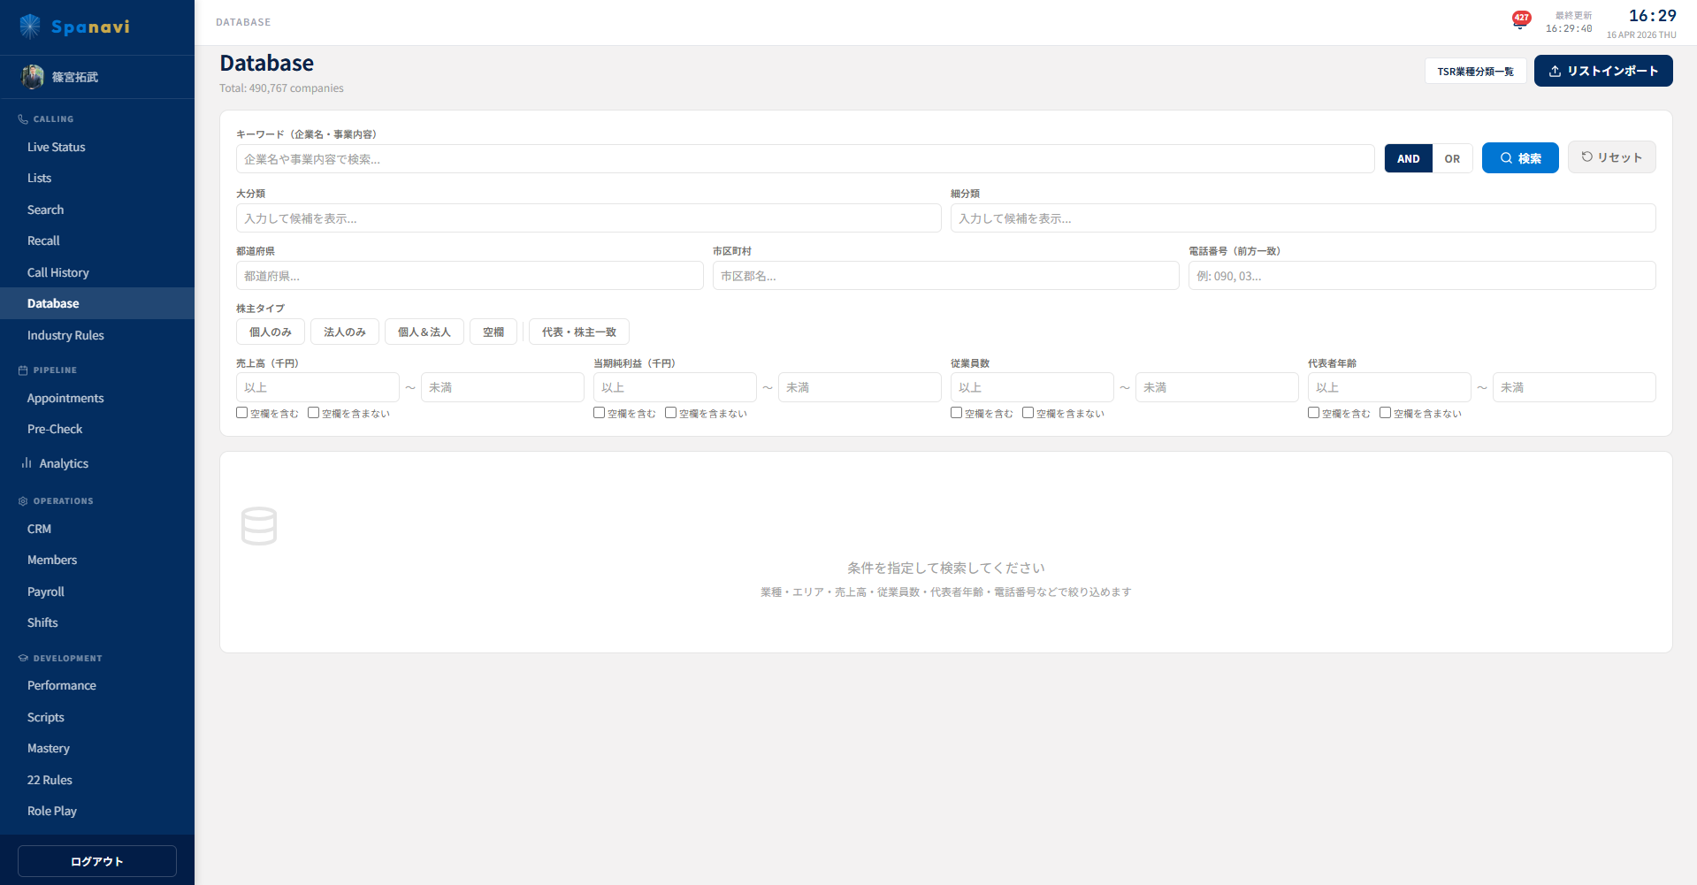Check 空欄を含まない under 従業員数
The height and width of the screenshot is (885, 1697).
tap(1028, 412)
